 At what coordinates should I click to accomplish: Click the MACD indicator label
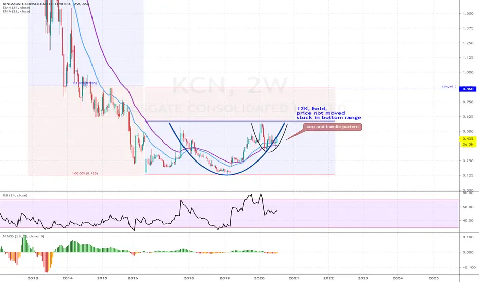[23, 236]
